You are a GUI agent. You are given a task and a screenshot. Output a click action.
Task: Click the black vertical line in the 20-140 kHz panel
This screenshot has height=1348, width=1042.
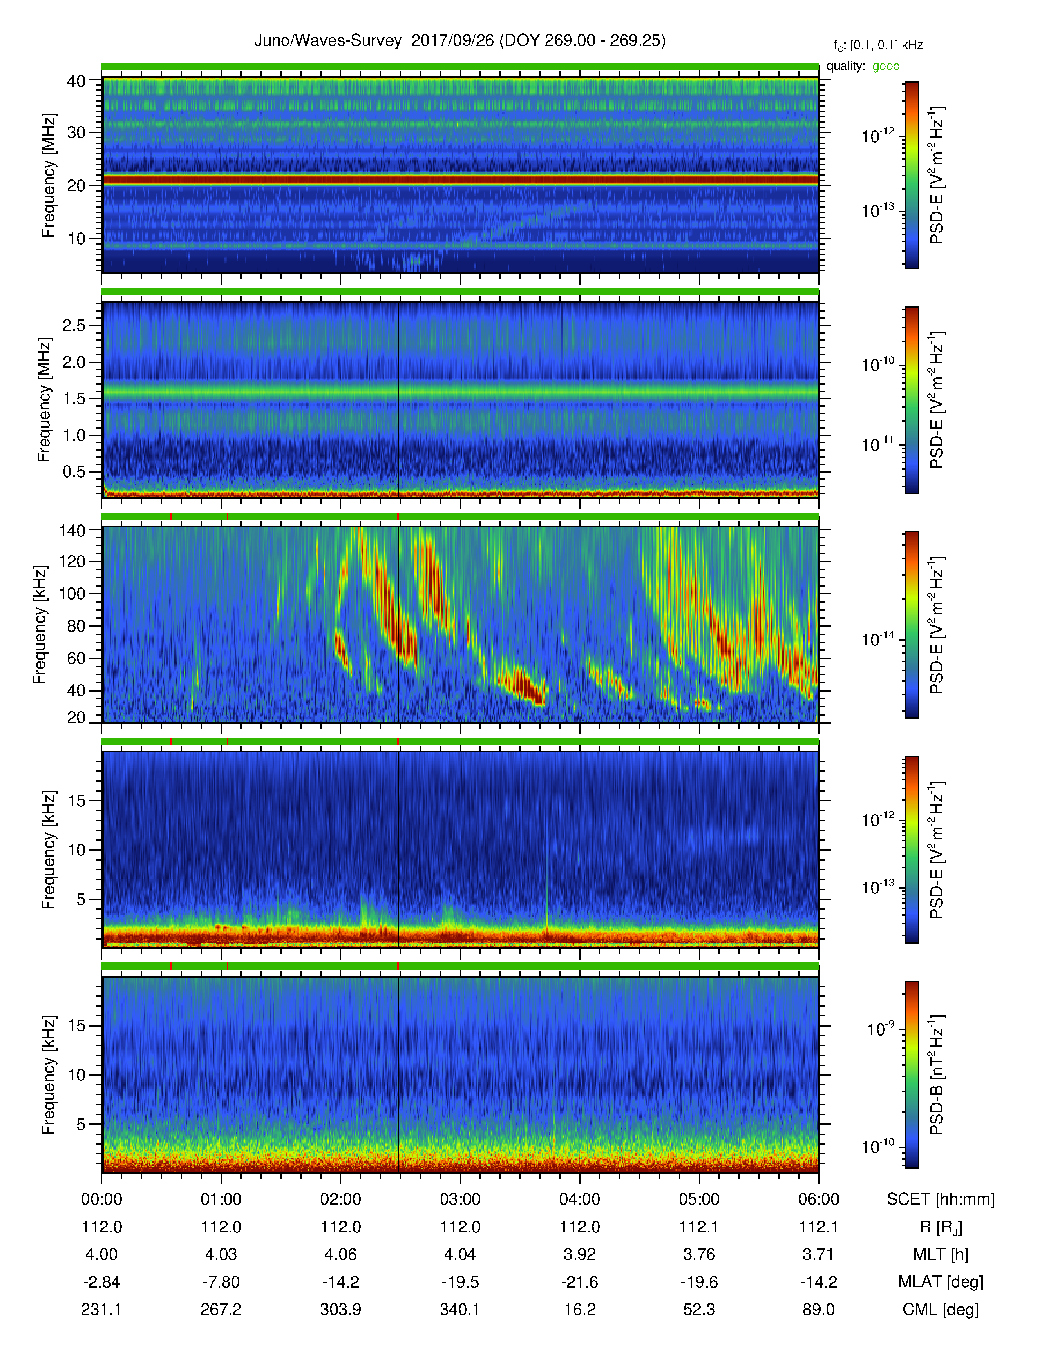399,624
